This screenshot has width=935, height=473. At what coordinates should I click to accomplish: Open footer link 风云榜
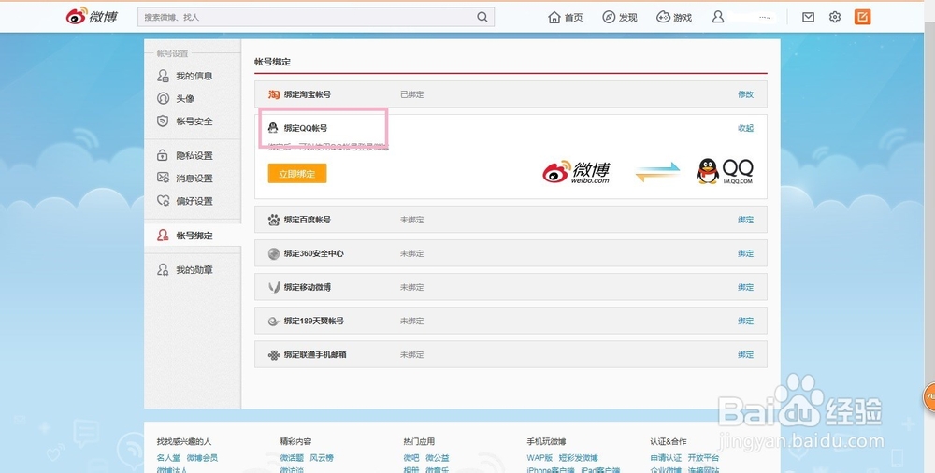(x=322, y=458)
